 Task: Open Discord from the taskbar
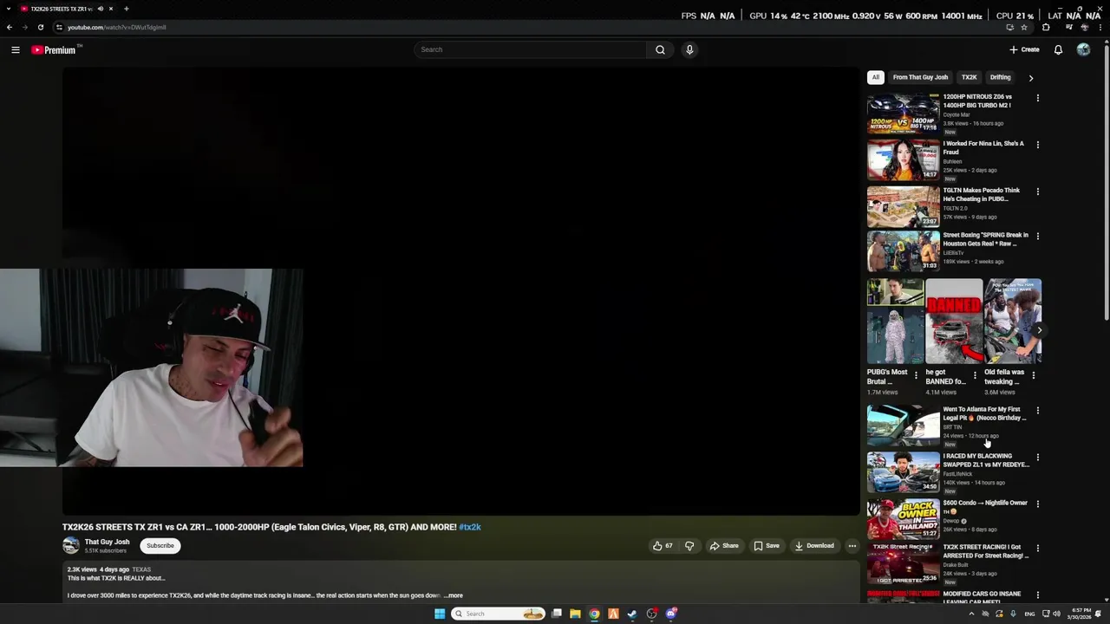coord(671,614)
